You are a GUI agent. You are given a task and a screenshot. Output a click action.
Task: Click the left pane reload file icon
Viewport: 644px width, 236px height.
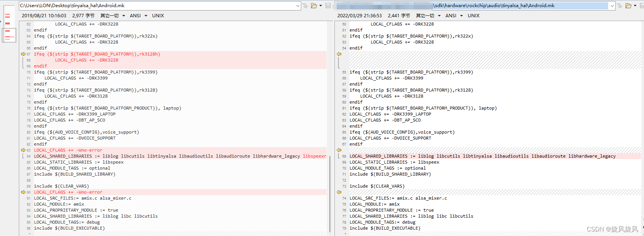click(305, 6)
